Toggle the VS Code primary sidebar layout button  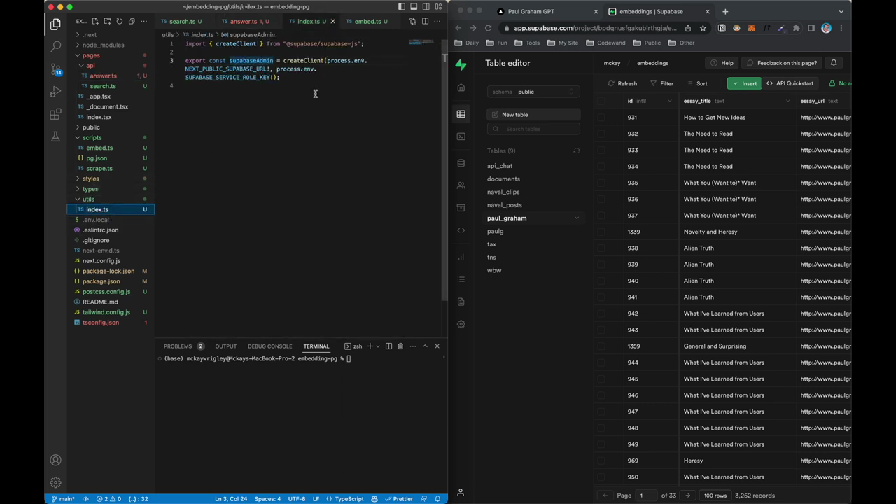[x=402, y=7]
